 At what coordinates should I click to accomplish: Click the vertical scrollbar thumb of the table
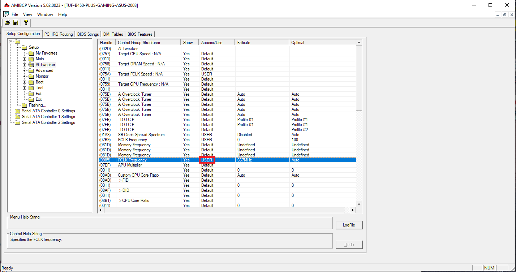[359, 78]
